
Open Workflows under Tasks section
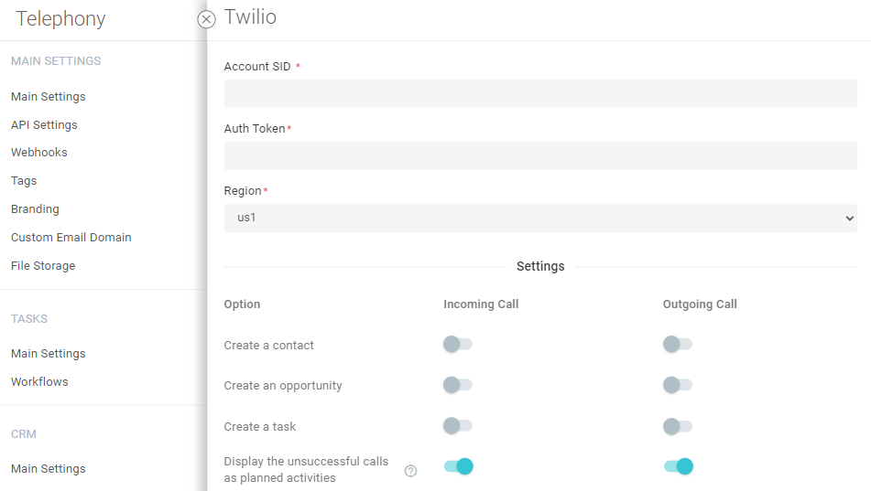coord(39,382)
